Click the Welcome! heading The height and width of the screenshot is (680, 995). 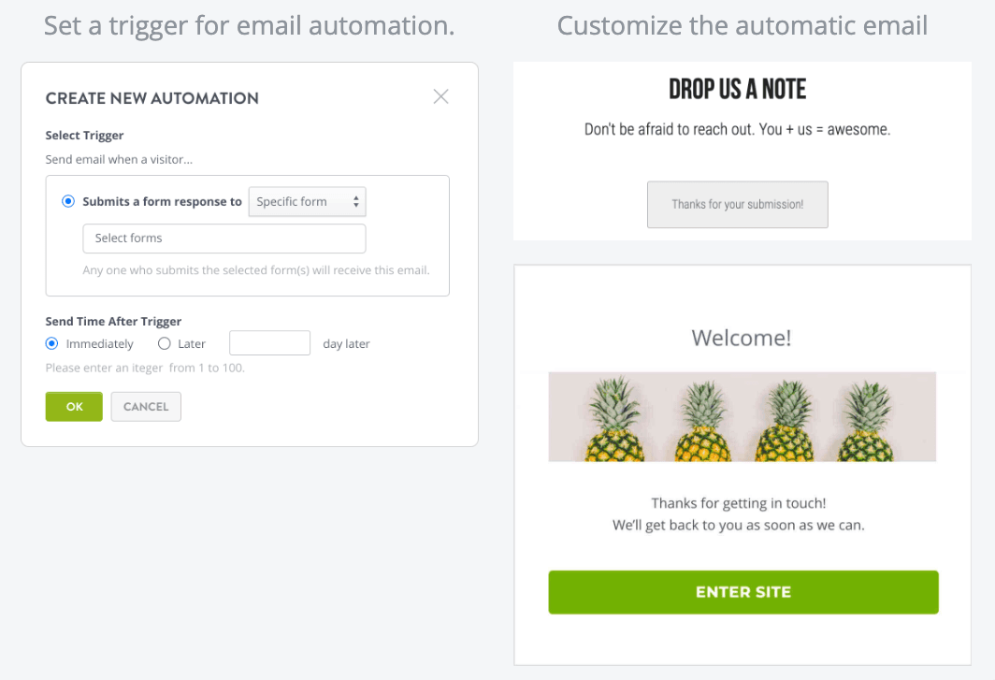click(741, 338)
